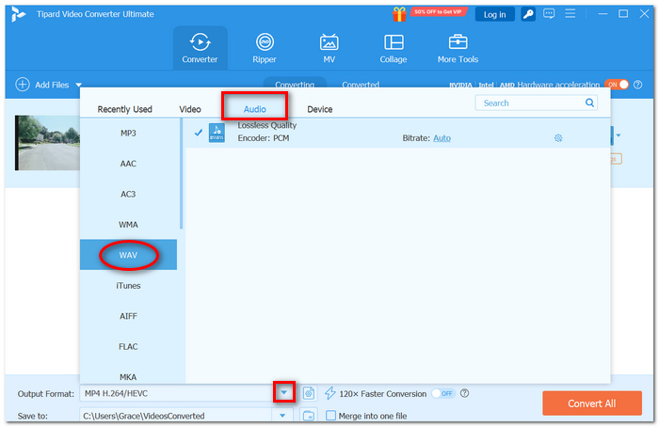Open the Output Format dropdown arrow
This screenshot has height=427, width=659.
tap(284, 393)
